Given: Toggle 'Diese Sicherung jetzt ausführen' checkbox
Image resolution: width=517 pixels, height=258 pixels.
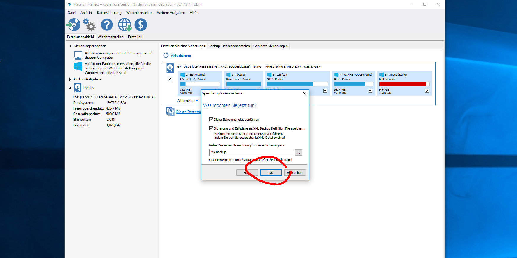Looking at the screenshot, I should click(211, 120).
